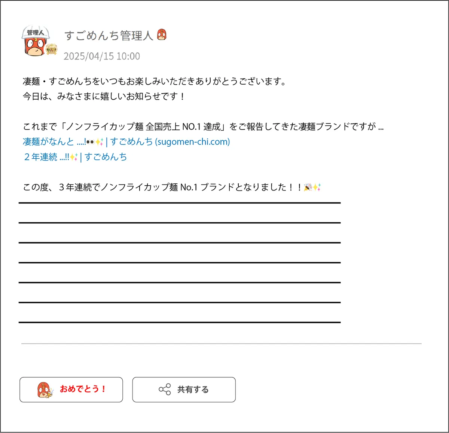Image resolution: width=449 pixels, height=433 pixels.
Task: Click the (sugomen-chi.com) part of the link
Action: (193, 142)
